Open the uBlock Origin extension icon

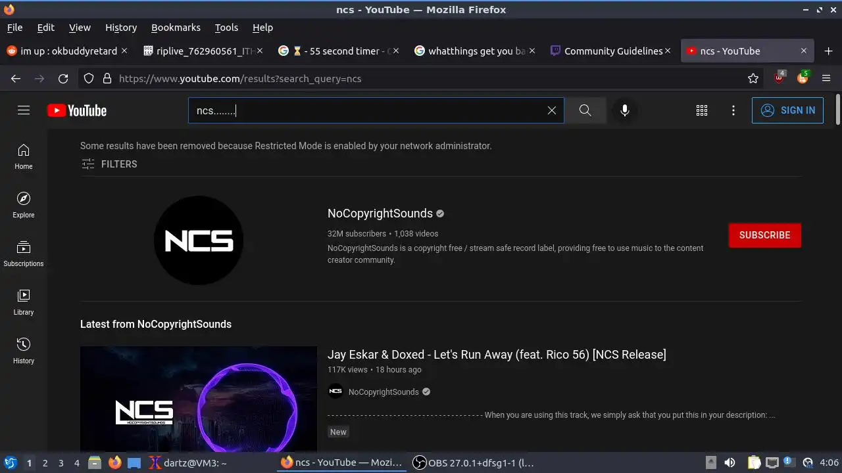(x=780, y=78)
